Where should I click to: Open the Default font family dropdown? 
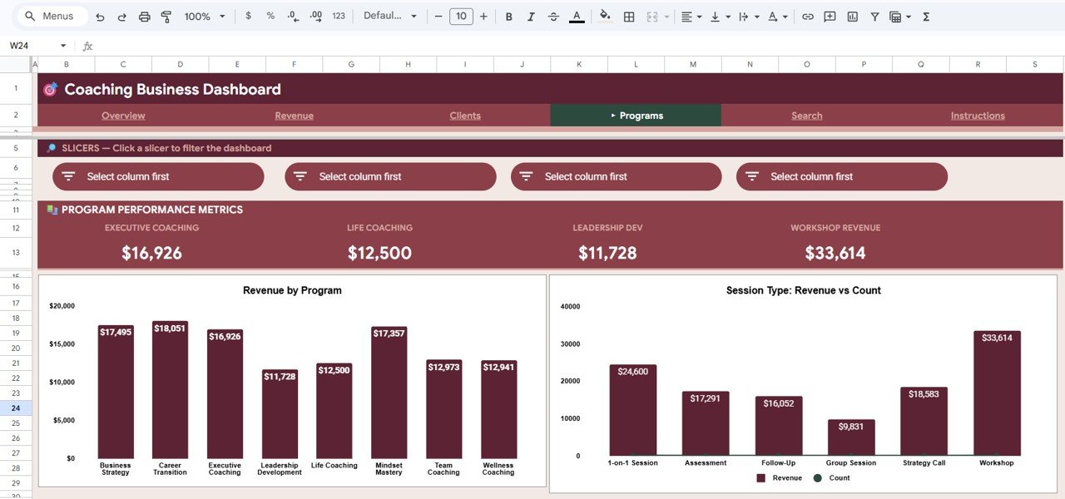coord(389,17)
